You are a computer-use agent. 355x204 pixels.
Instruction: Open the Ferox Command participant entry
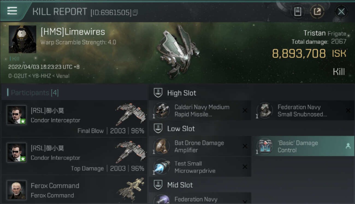[74, 190]
